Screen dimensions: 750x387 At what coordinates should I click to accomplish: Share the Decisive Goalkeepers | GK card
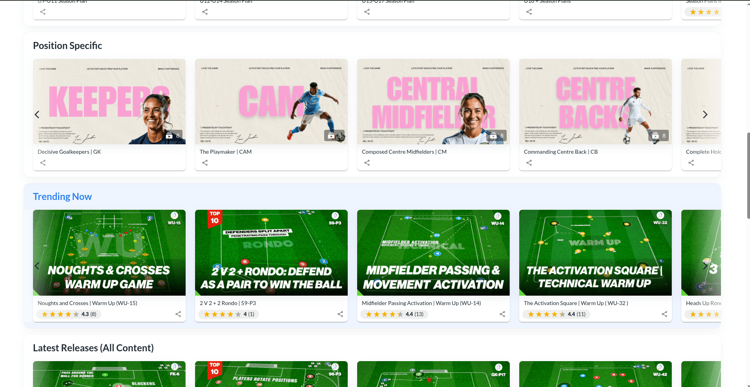(43, 163)
